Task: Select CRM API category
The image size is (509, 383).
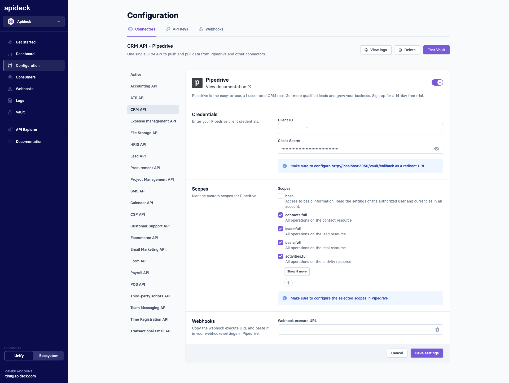Action: tap(153, 109)
